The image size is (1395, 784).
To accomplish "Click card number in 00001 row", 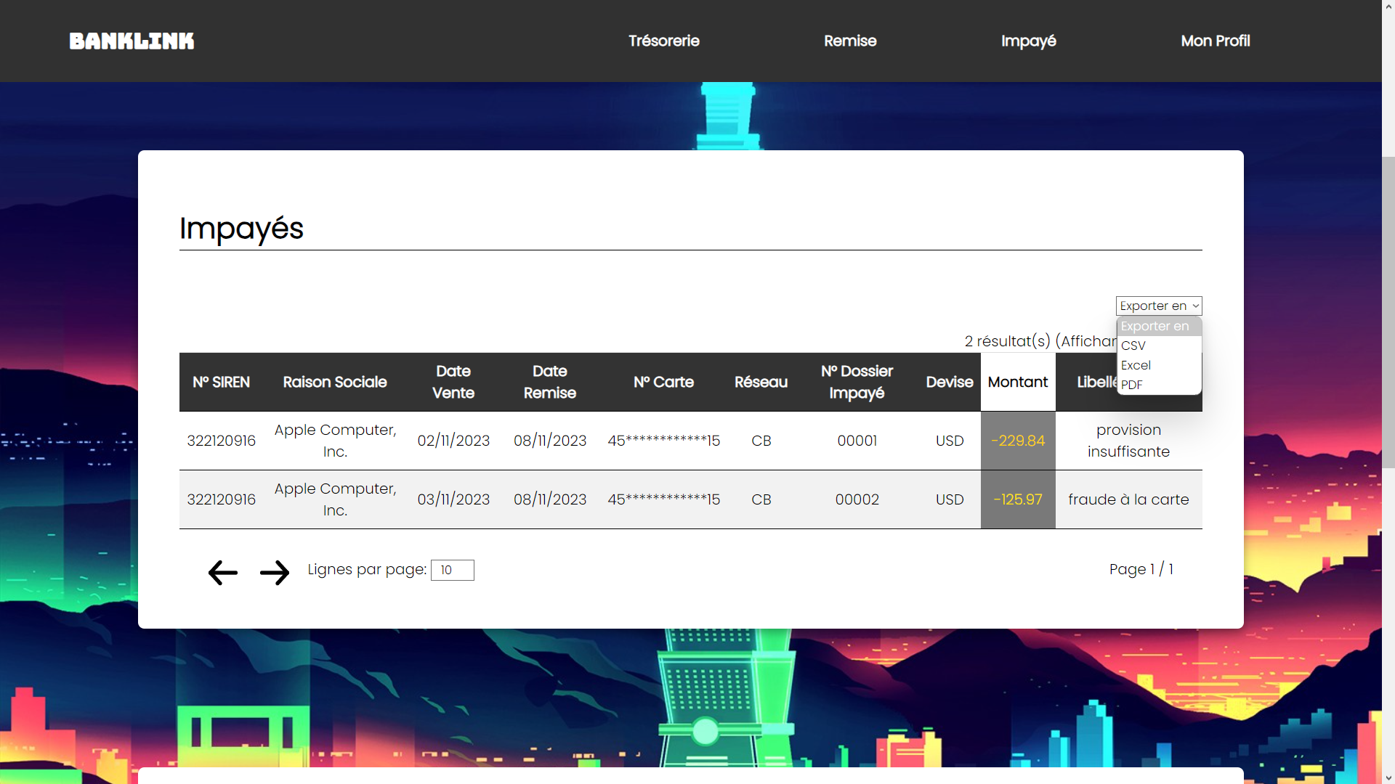I will coord(663,441).
